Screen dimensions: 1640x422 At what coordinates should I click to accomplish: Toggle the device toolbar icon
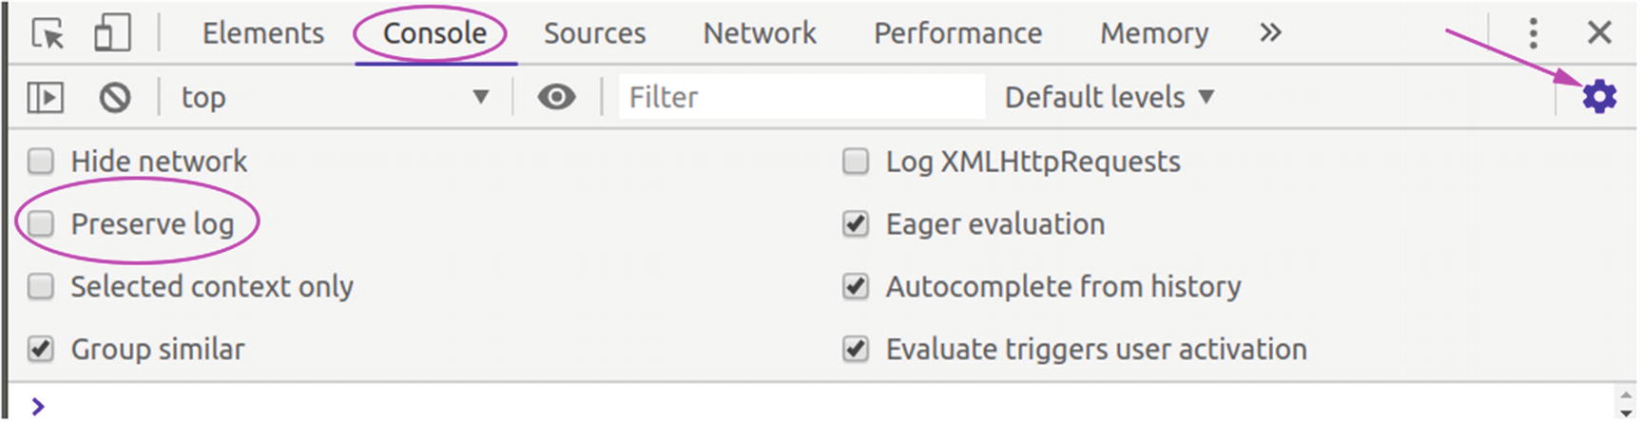pos(112,34)
